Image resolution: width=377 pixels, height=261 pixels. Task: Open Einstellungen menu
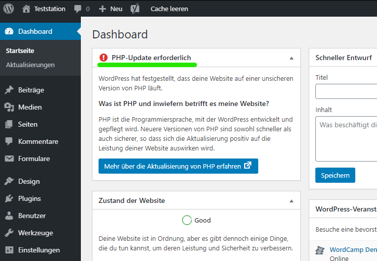click(39, 250)
